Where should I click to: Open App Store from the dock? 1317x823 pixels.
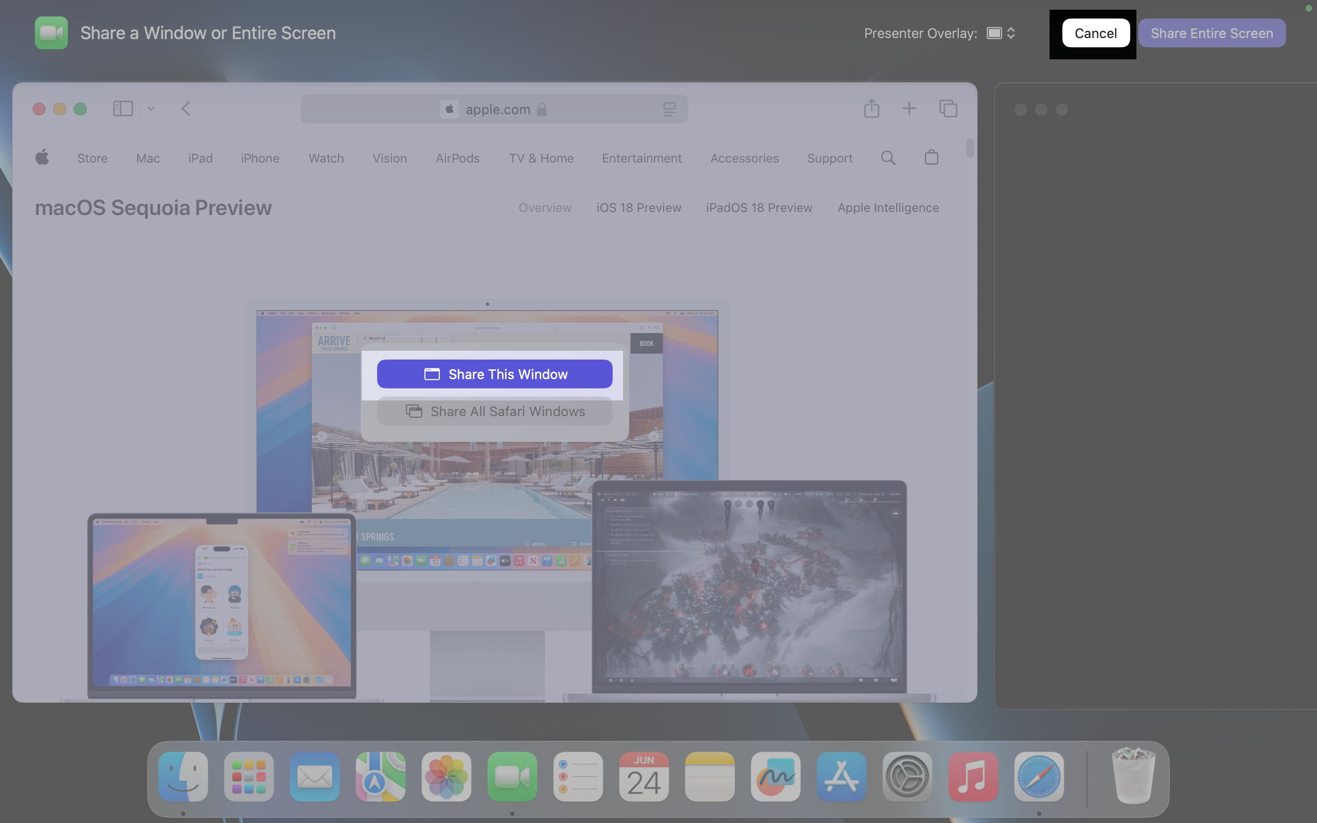coord(841,776)
